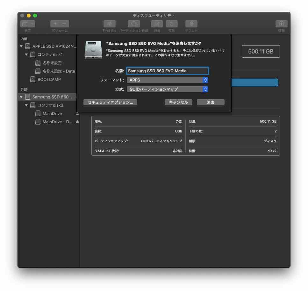Click the USB connection value
The width and height of the screenshot is (308, 291).
[179, 131]
